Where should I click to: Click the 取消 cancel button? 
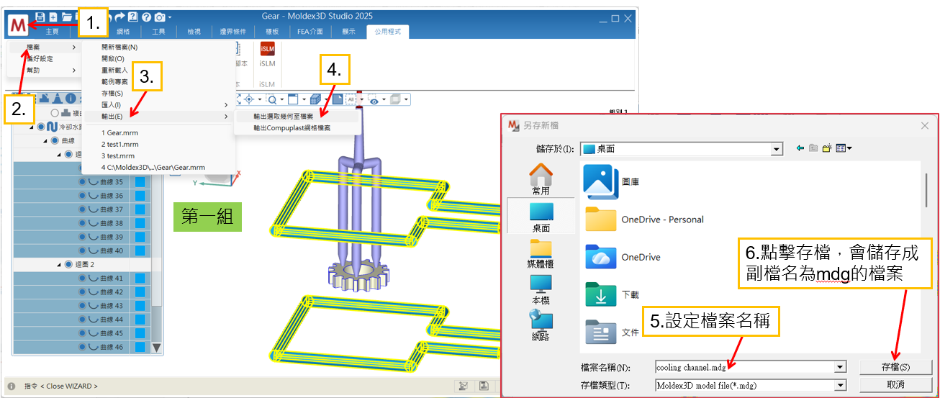(895, 384)
